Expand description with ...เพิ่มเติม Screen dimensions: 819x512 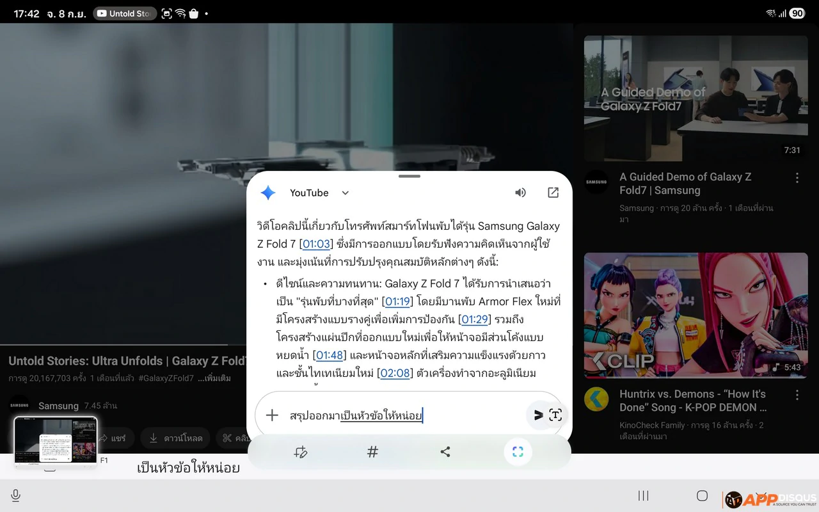[x=214, y=378]
